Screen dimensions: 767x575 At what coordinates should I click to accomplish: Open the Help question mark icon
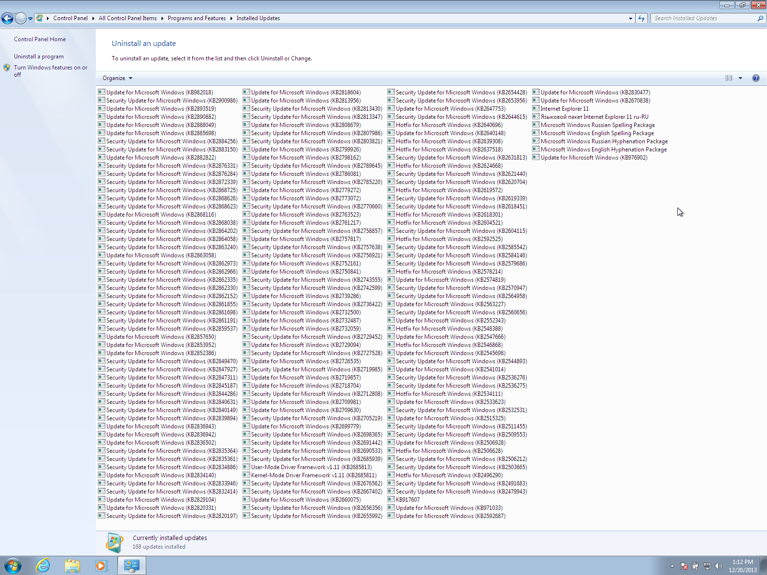coord(755,78)
